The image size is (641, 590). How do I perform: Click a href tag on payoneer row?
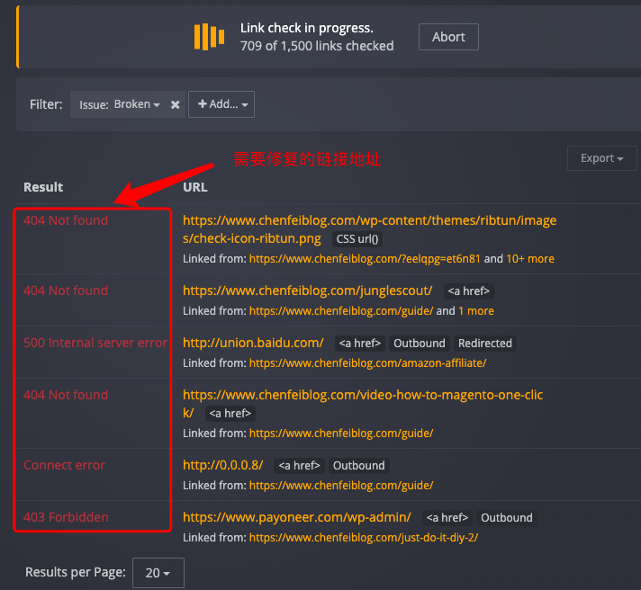point(447,518)
